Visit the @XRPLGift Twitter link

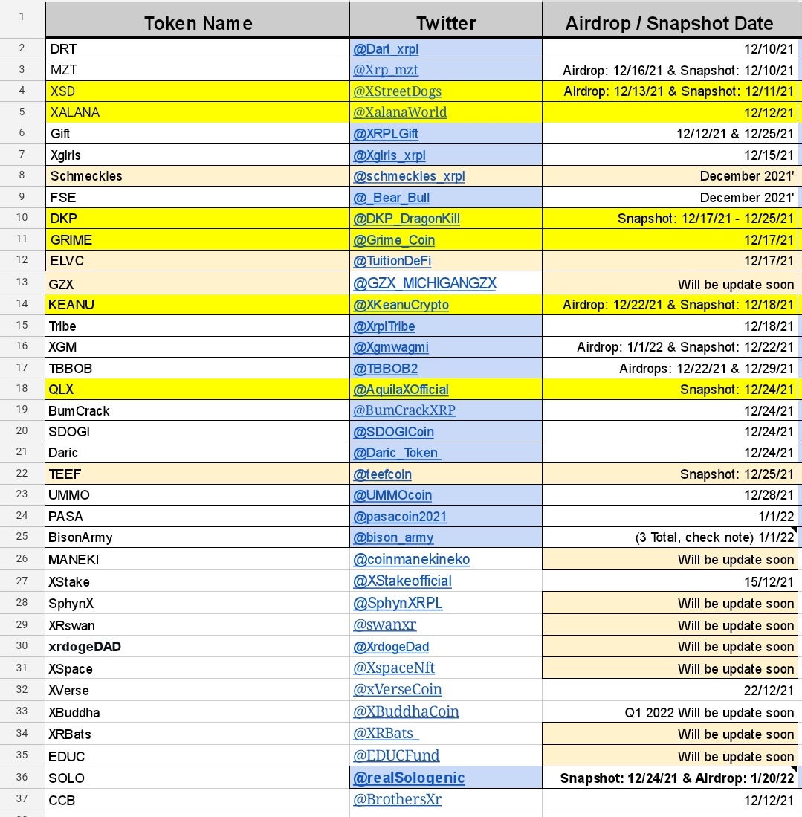point(386,134)
